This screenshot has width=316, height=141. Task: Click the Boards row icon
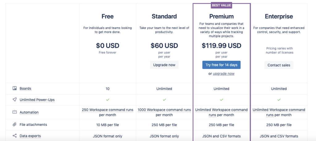[x=15, y=88]
